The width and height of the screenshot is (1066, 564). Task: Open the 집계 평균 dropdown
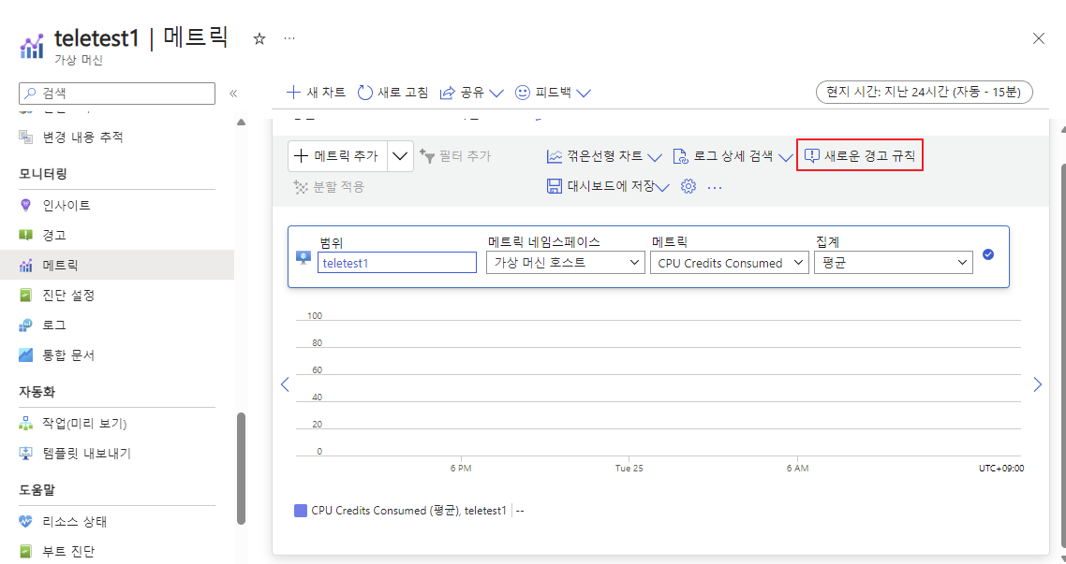pyautogui.click(x=894, y=263)
